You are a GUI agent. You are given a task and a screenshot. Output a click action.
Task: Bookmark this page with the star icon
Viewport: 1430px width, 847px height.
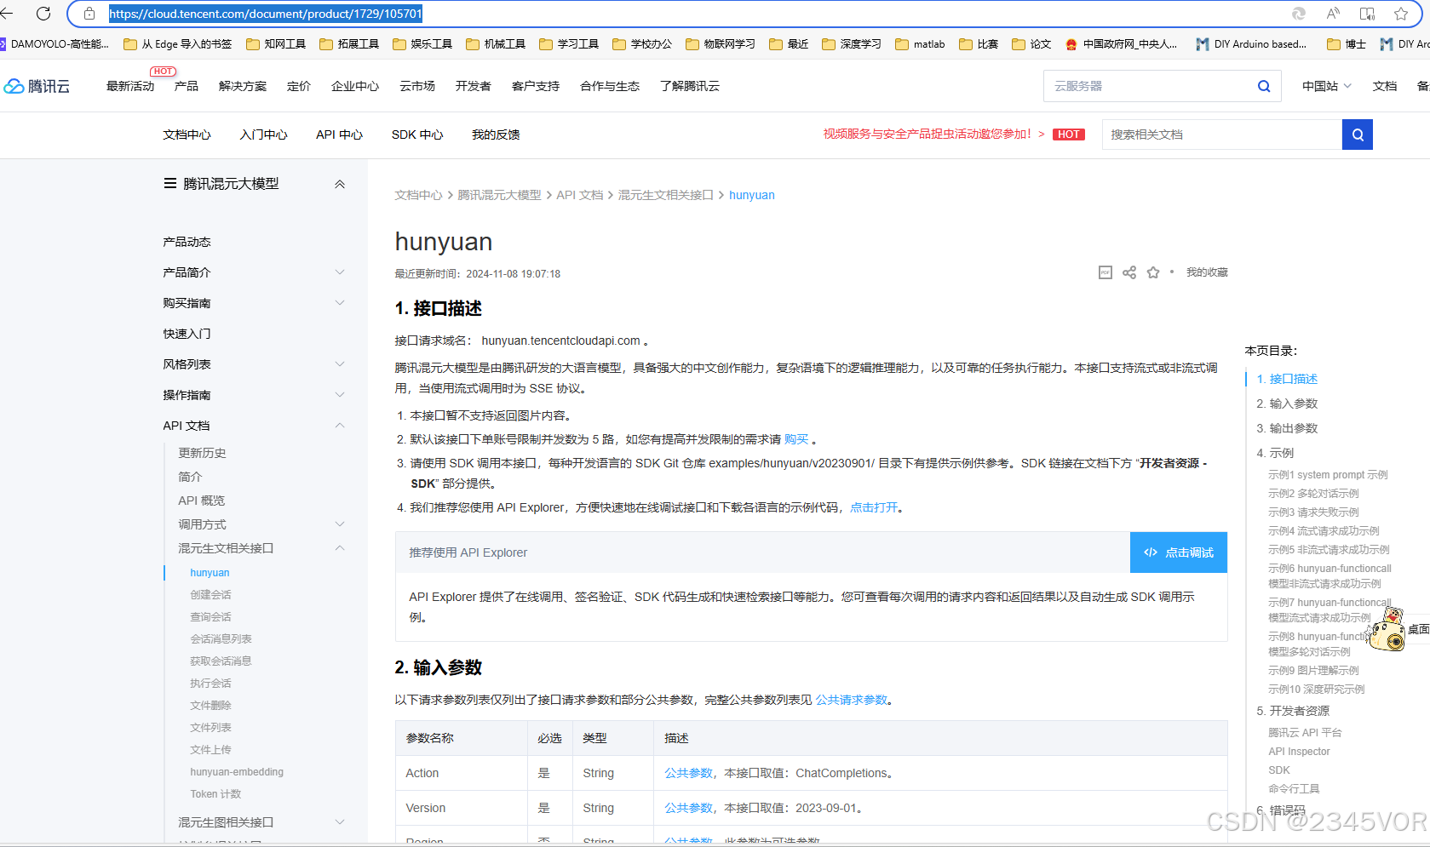[1401, 14]
